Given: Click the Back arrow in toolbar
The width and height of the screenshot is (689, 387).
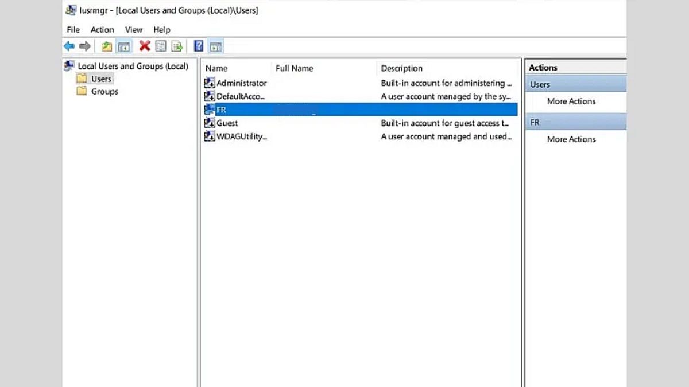Looking at the screenshot, I should [x=69, y=46].
